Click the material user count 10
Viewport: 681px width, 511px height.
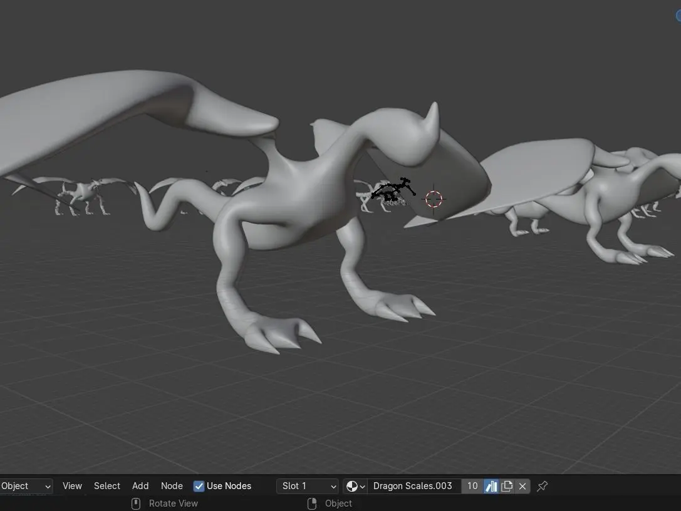click(x=472, y=486)
